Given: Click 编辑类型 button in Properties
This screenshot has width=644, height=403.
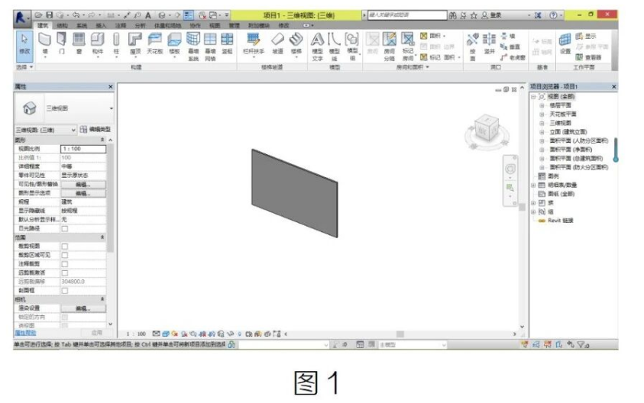Looking at the screenshot, I should tap(95, 129).
